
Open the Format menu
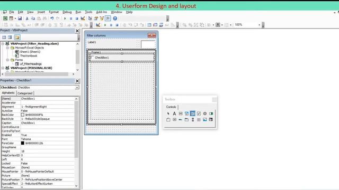click(x=53, y=12)
